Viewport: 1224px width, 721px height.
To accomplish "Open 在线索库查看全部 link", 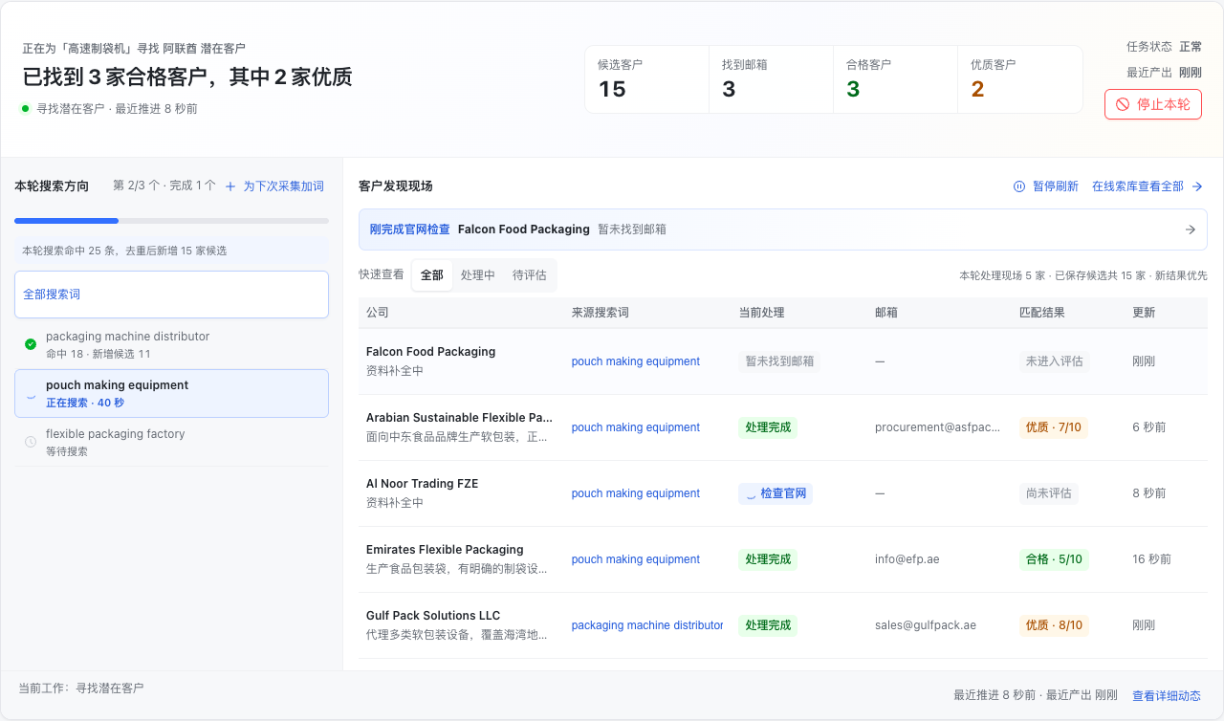I will pyautogui.click(x=1147, y=186).
